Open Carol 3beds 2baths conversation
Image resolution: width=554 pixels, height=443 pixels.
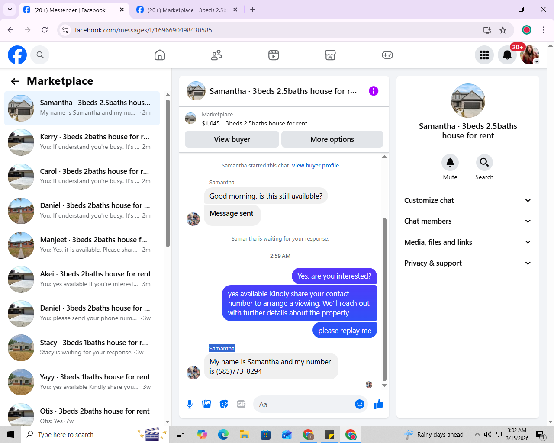82,177
